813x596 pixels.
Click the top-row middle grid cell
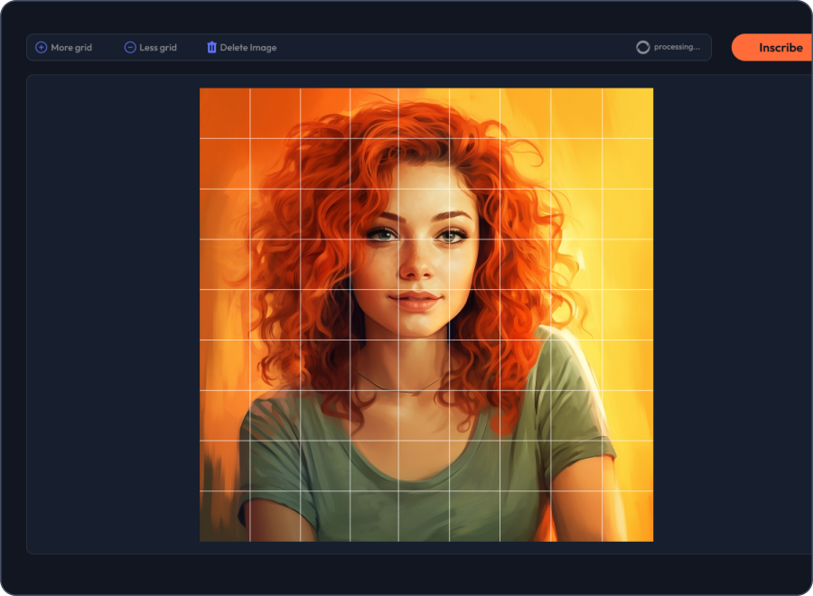point(424,113)
